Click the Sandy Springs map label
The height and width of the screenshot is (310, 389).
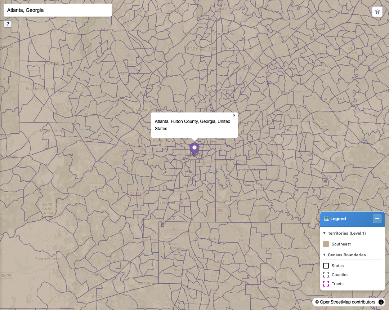[x=201, y=48]
